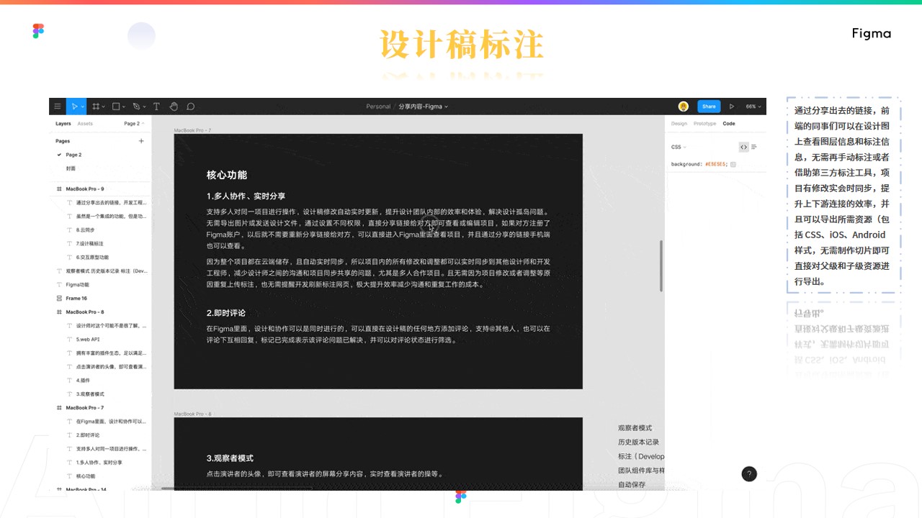Open the CSS language dropdown
Screen dimensions: 922x518
coord(679,147)
